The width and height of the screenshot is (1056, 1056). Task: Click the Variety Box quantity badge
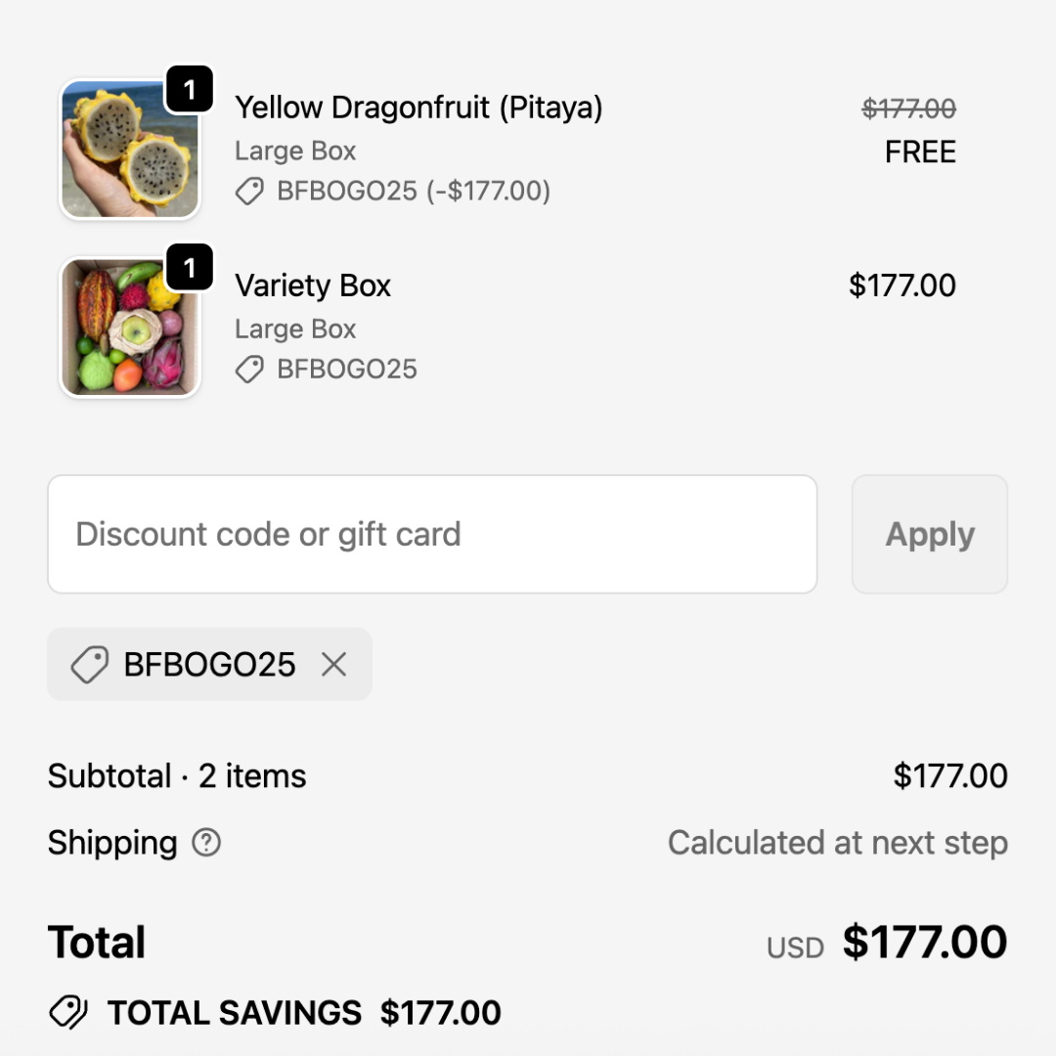(190, 268)
